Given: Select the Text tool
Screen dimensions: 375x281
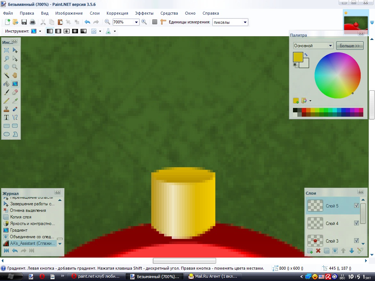Looking at the screenshot, I should pos(7,117).
